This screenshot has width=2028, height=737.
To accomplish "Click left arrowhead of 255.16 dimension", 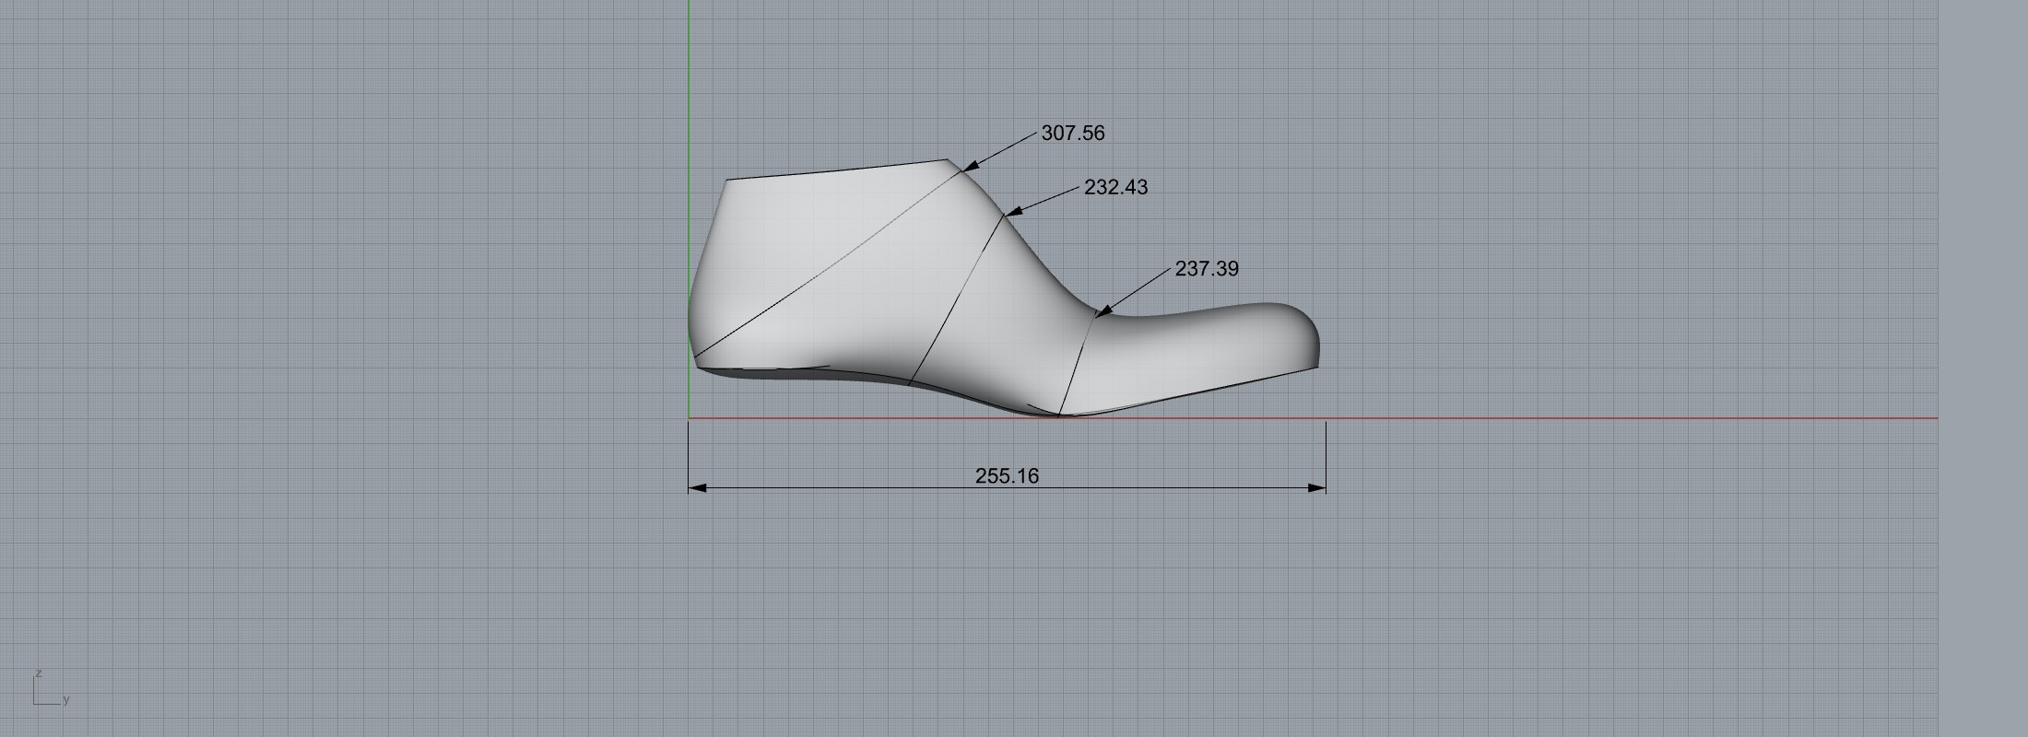I will pos(697,487).
